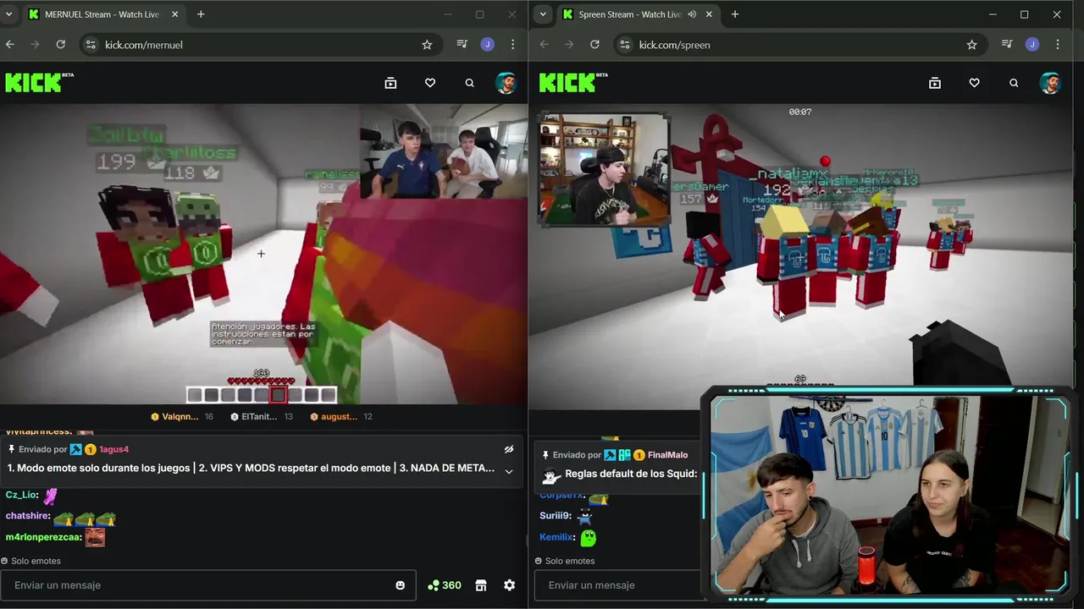Open chatshire username in chat
The image size is (1084, 609).
(27, 516)
